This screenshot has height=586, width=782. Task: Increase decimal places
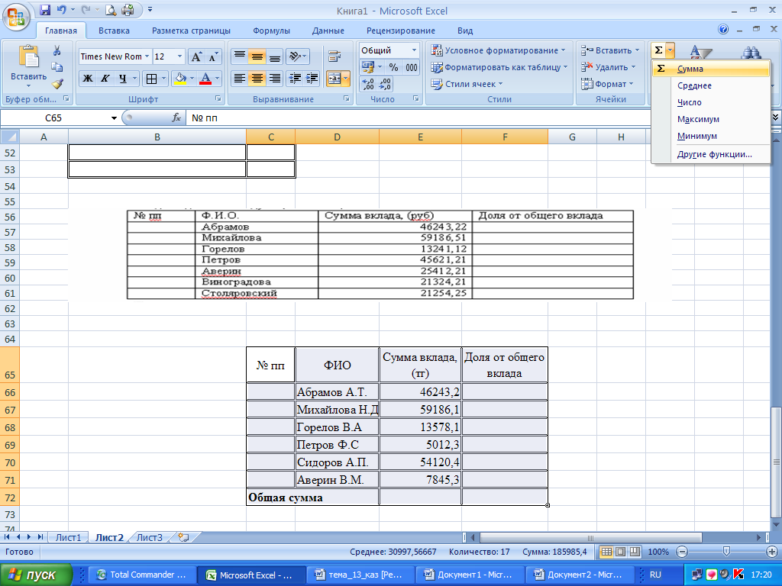(367, 84)
